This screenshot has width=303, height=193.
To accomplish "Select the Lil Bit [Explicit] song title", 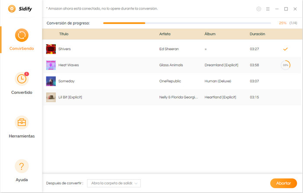I will (x=70, y=97).
